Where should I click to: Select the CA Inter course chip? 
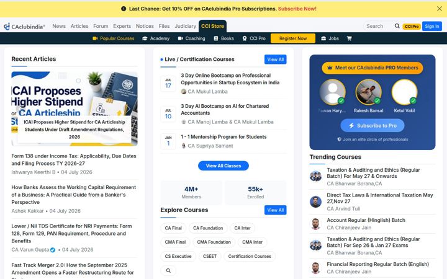point(242,228)
